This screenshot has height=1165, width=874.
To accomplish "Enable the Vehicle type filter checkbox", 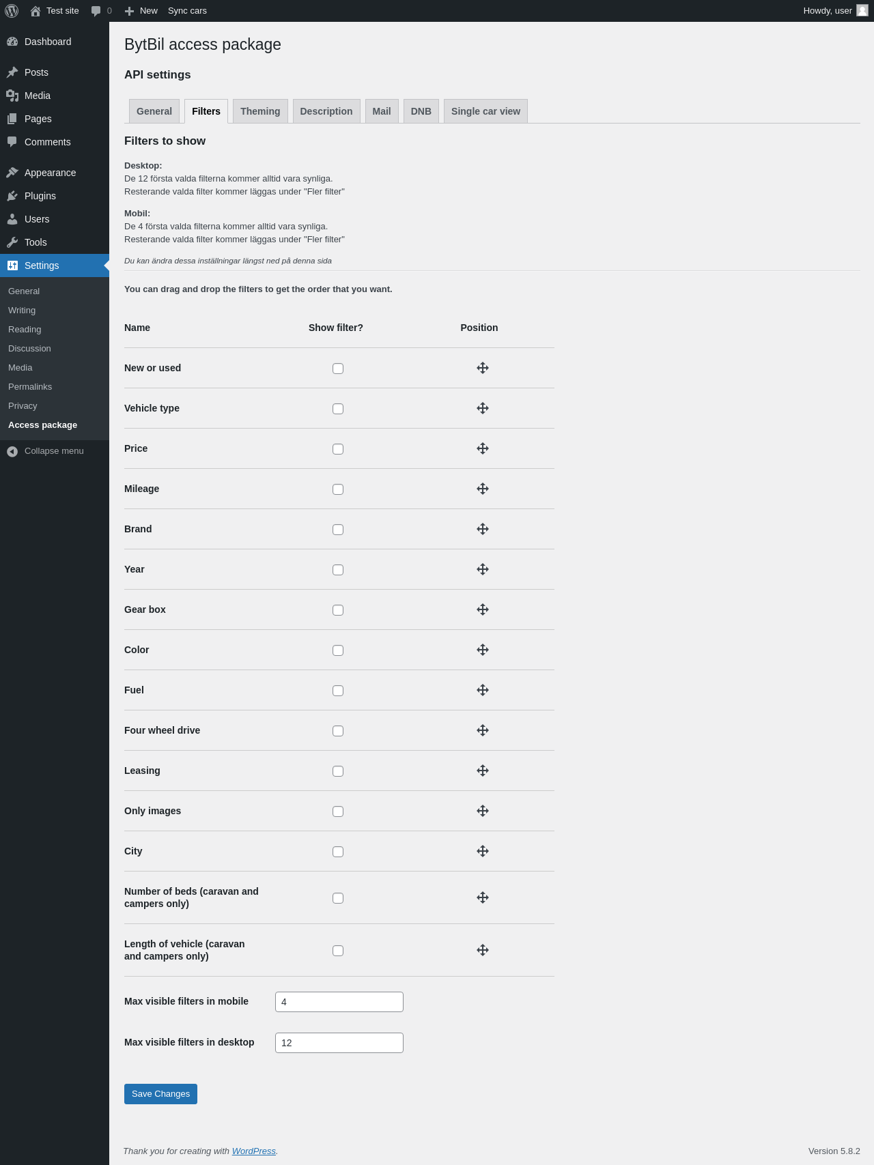I will 338,409.
